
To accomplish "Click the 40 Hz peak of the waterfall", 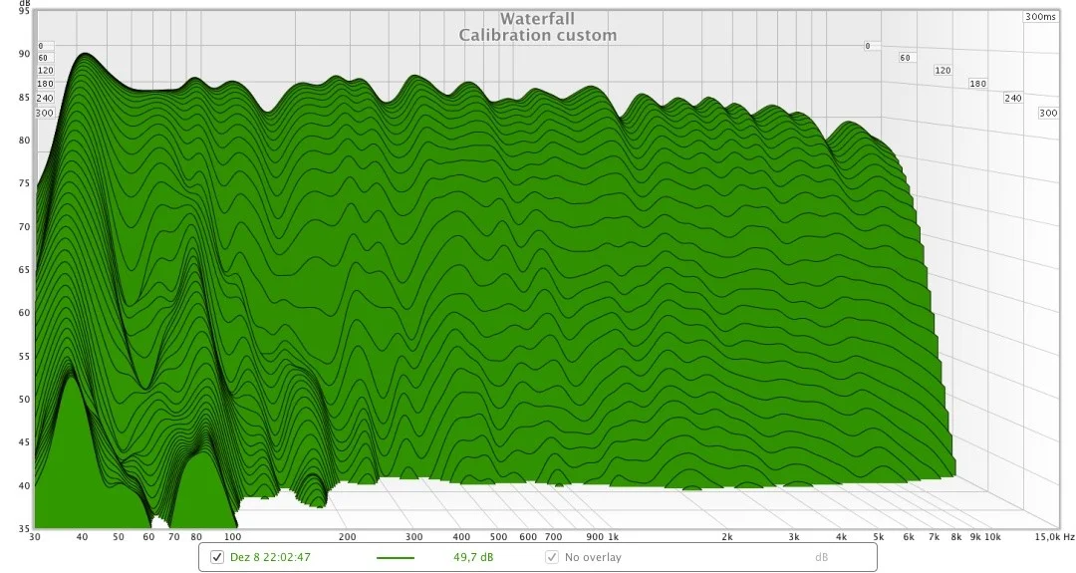I will coord(85,54).
